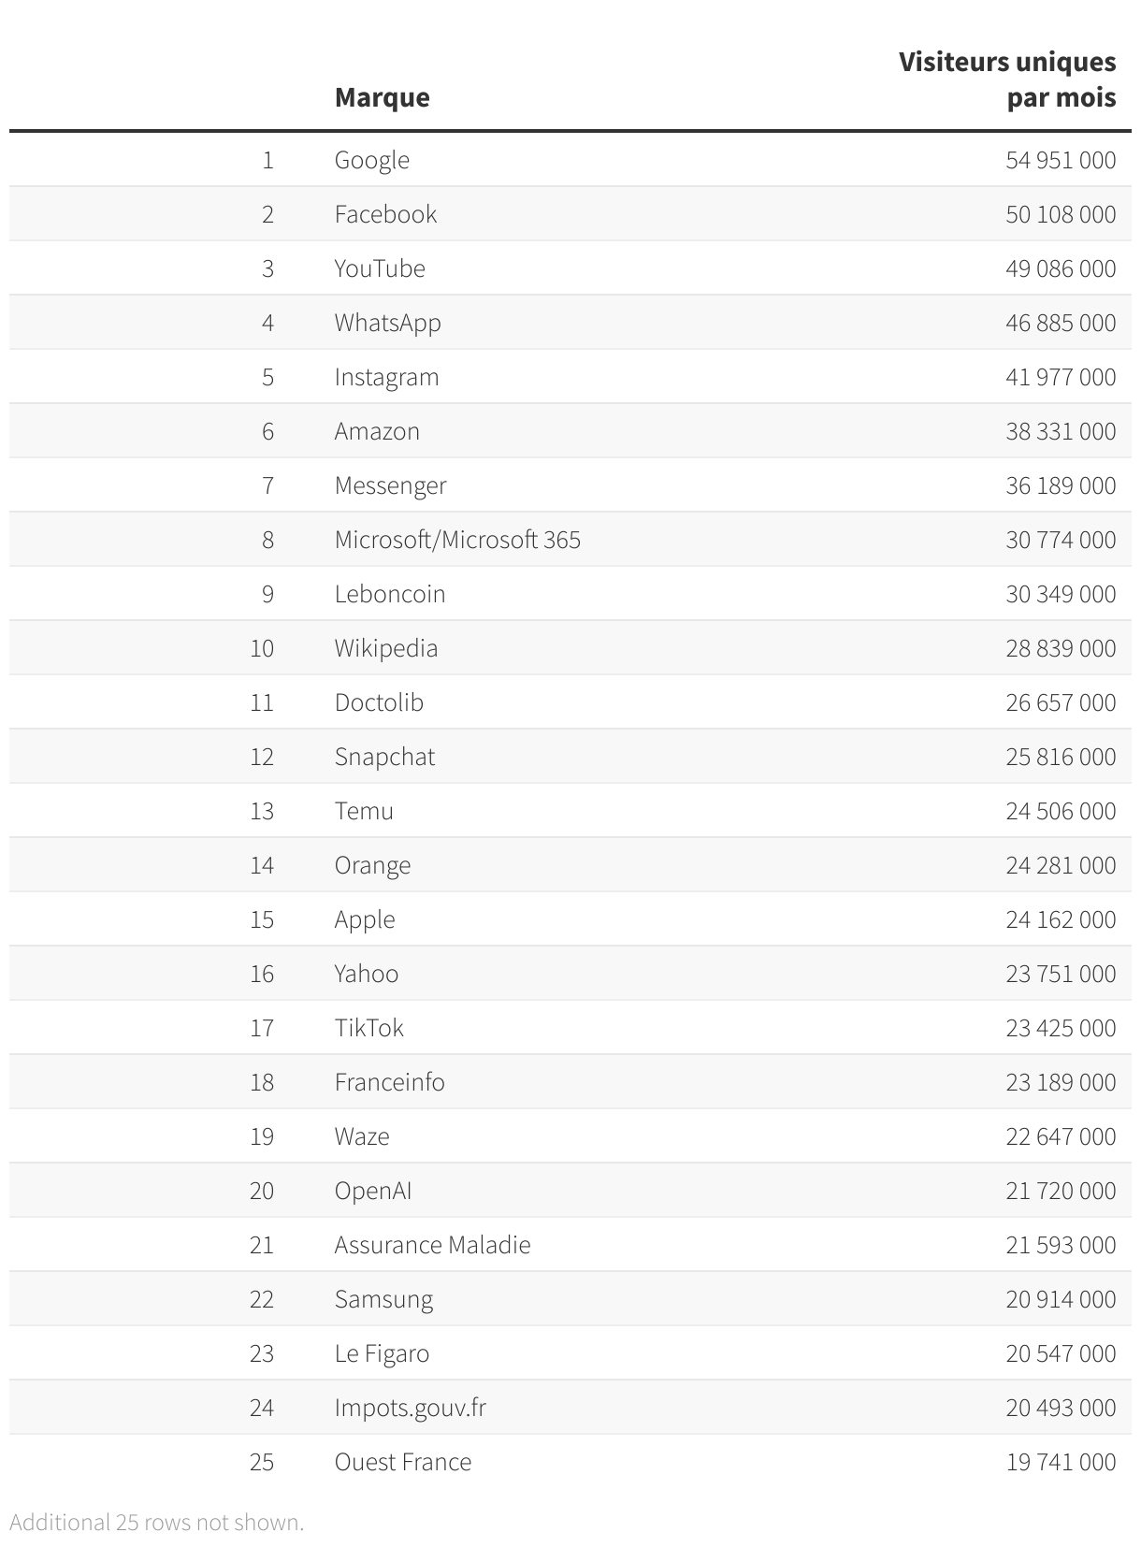The width and height of the screenshot is (1141, 1547).
Task: Click Ouest France visitor count 19 741 000
Action: (1061, 1462)
